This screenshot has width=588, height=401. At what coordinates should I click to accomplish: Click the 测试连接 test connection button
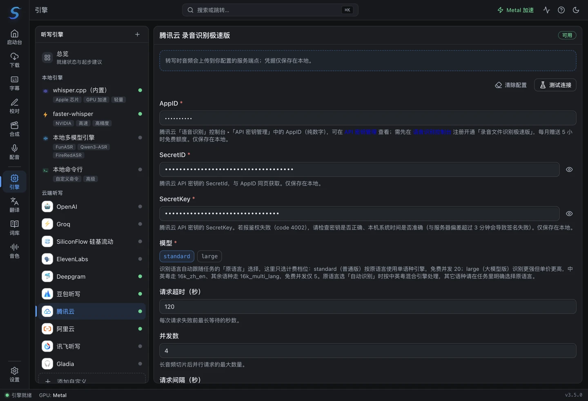point(555,85)
